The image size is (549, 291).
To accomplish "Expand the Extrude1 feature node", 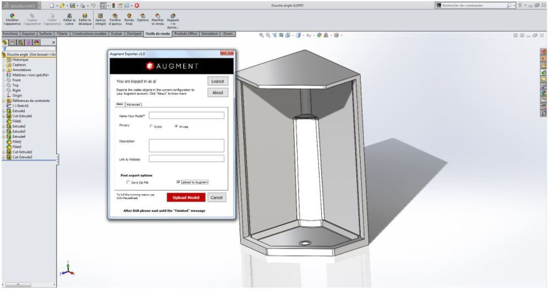I will [x=4, y=111].
